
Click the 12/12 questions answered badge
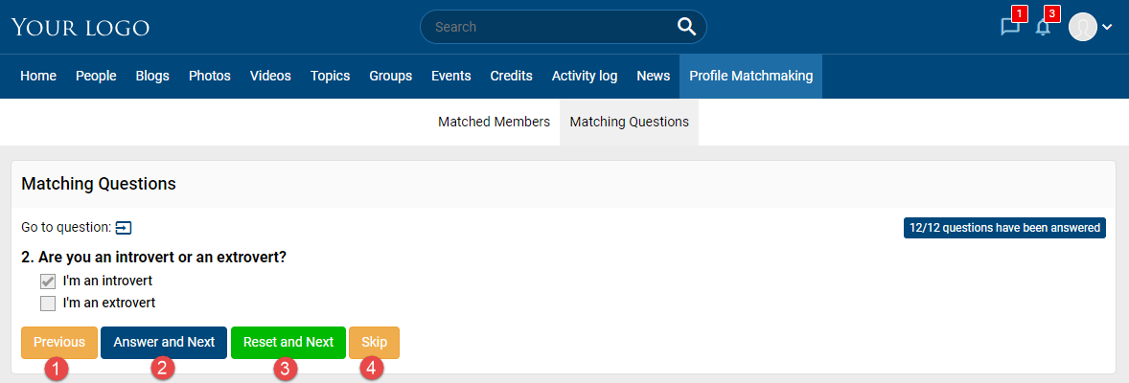[1004, 228]
